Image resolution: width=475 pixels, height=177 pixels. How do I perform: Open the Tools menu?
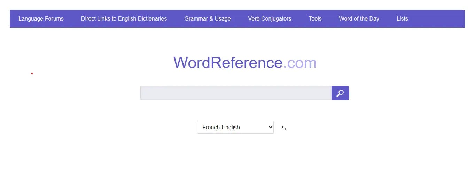pos(315,19)
